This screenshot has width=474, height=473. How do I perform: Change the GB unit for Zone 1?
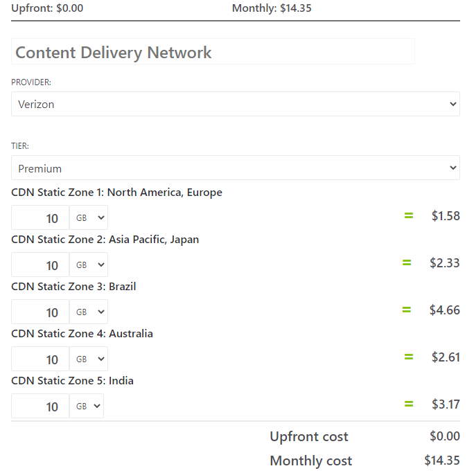click(89, 217)
